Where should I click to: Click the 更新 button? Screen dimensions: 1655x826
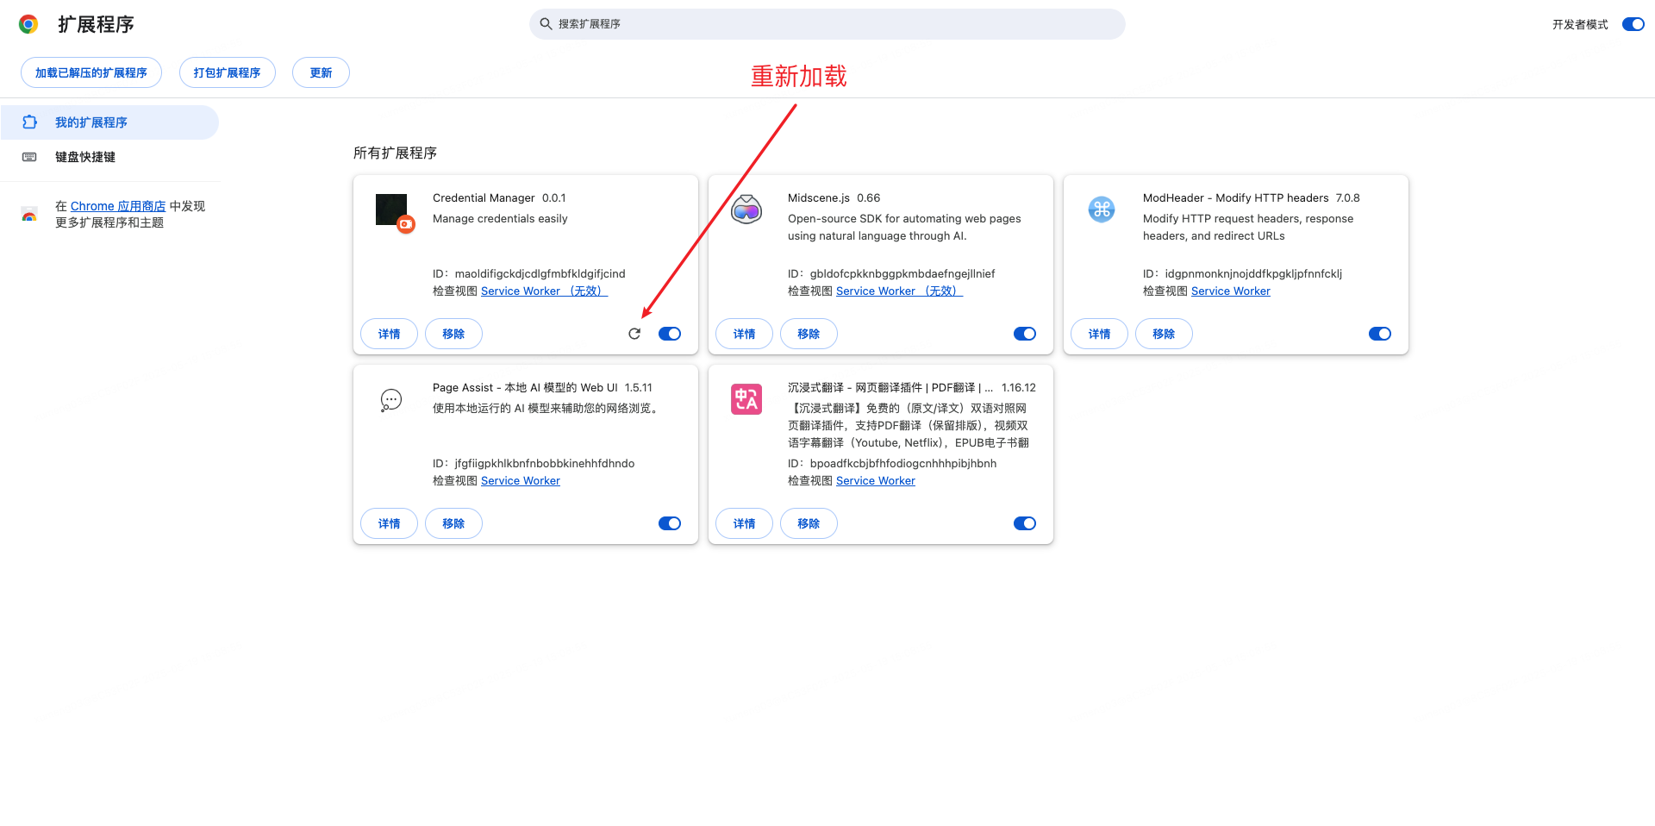[x=321, y=72]
